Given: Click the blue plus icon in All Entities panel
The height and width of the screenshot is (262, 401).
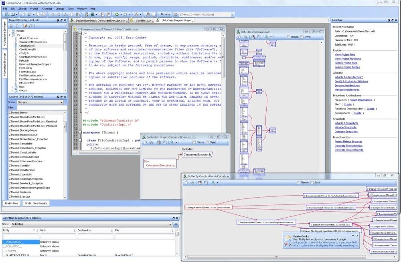Looking at the screenshot, I should [x=176, y=224].
